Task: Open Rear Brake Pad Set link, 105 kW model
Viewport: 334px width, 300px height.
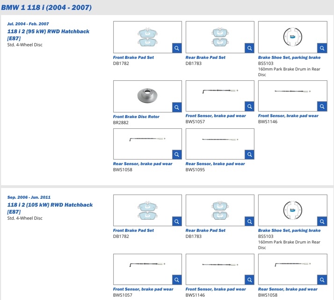Action: (205, 230)
